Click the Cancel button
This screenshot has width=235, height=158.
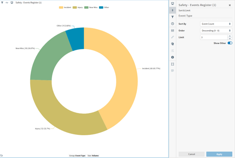(x=191, y=154)
